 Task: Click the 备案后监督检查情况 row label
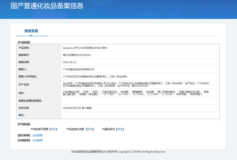tap(31, 101)
